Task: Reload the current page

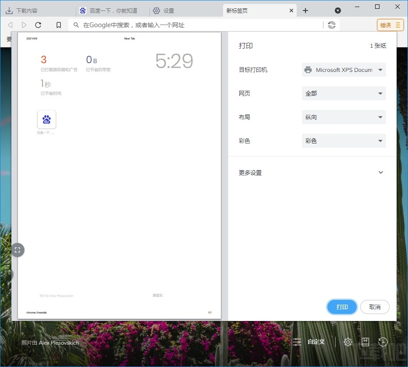Action: (38, 25)
